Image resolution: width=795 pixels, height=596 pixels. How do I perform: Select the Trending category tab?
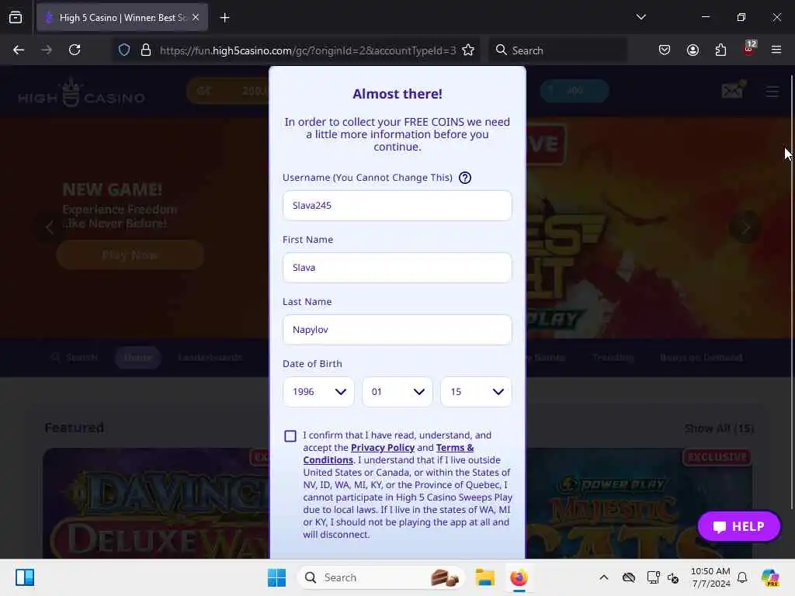click(x=613, y=357)
